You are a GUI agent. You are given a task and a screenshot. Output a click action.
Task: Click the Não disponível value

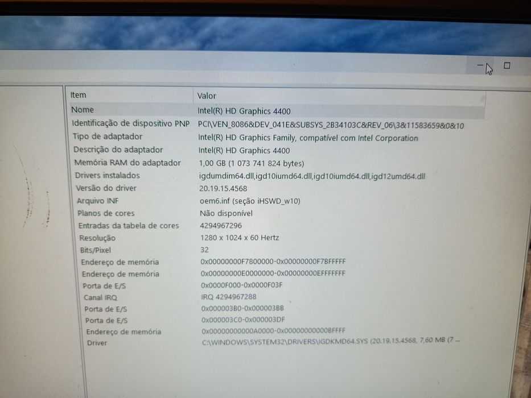click(226, 213)
